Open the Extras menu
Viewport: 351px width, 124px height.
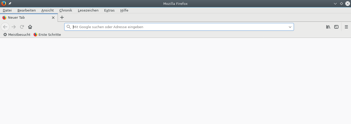point(109,10)
